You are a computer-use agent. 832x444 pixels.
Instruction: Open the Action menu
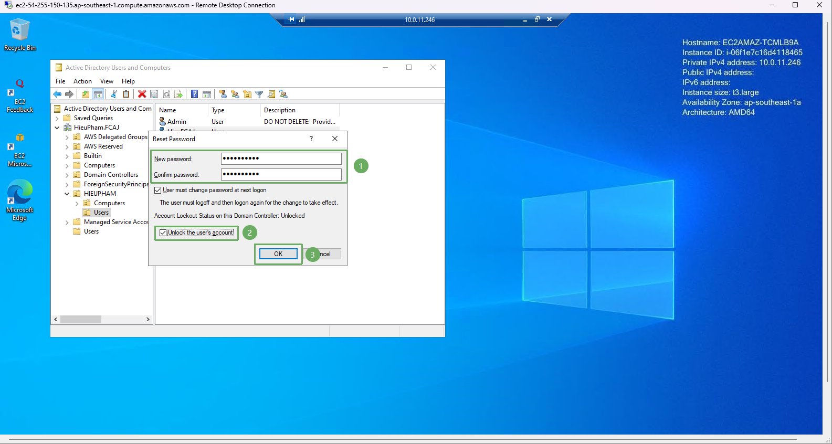pos(82,81)
